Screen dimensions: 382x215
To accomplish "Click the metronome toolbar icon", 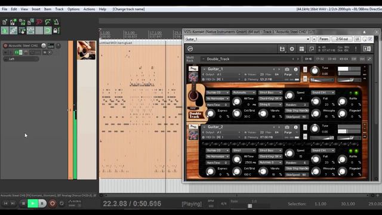I will pyautogui.click(x=56, y=22).
